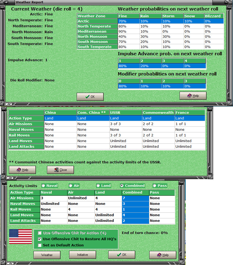Confirm Activity Limits with OK button
233x265 pixels.
[122, 255]
